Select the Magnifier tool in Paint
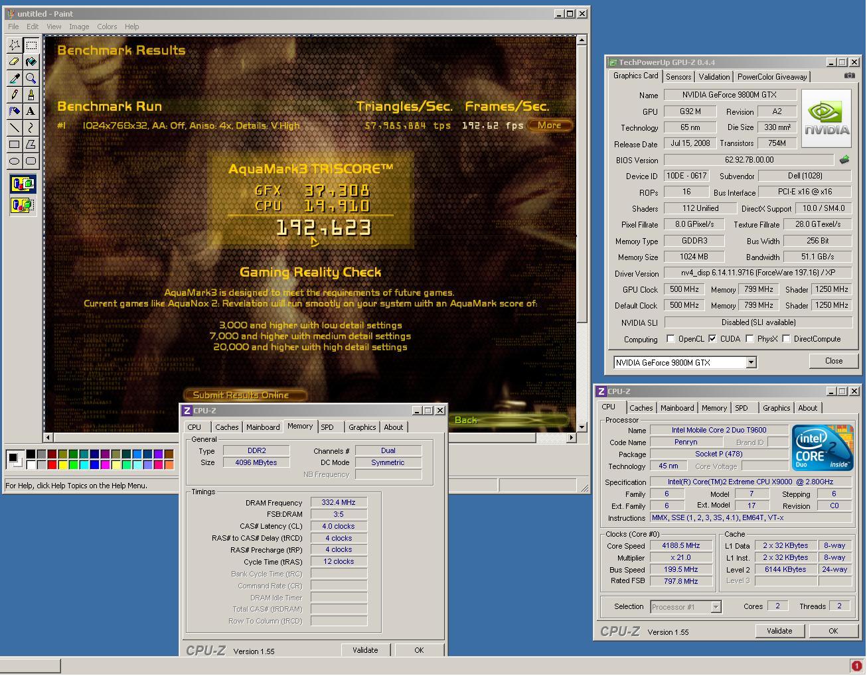Viewport: 867px width, 676px height. pos(31,78)
